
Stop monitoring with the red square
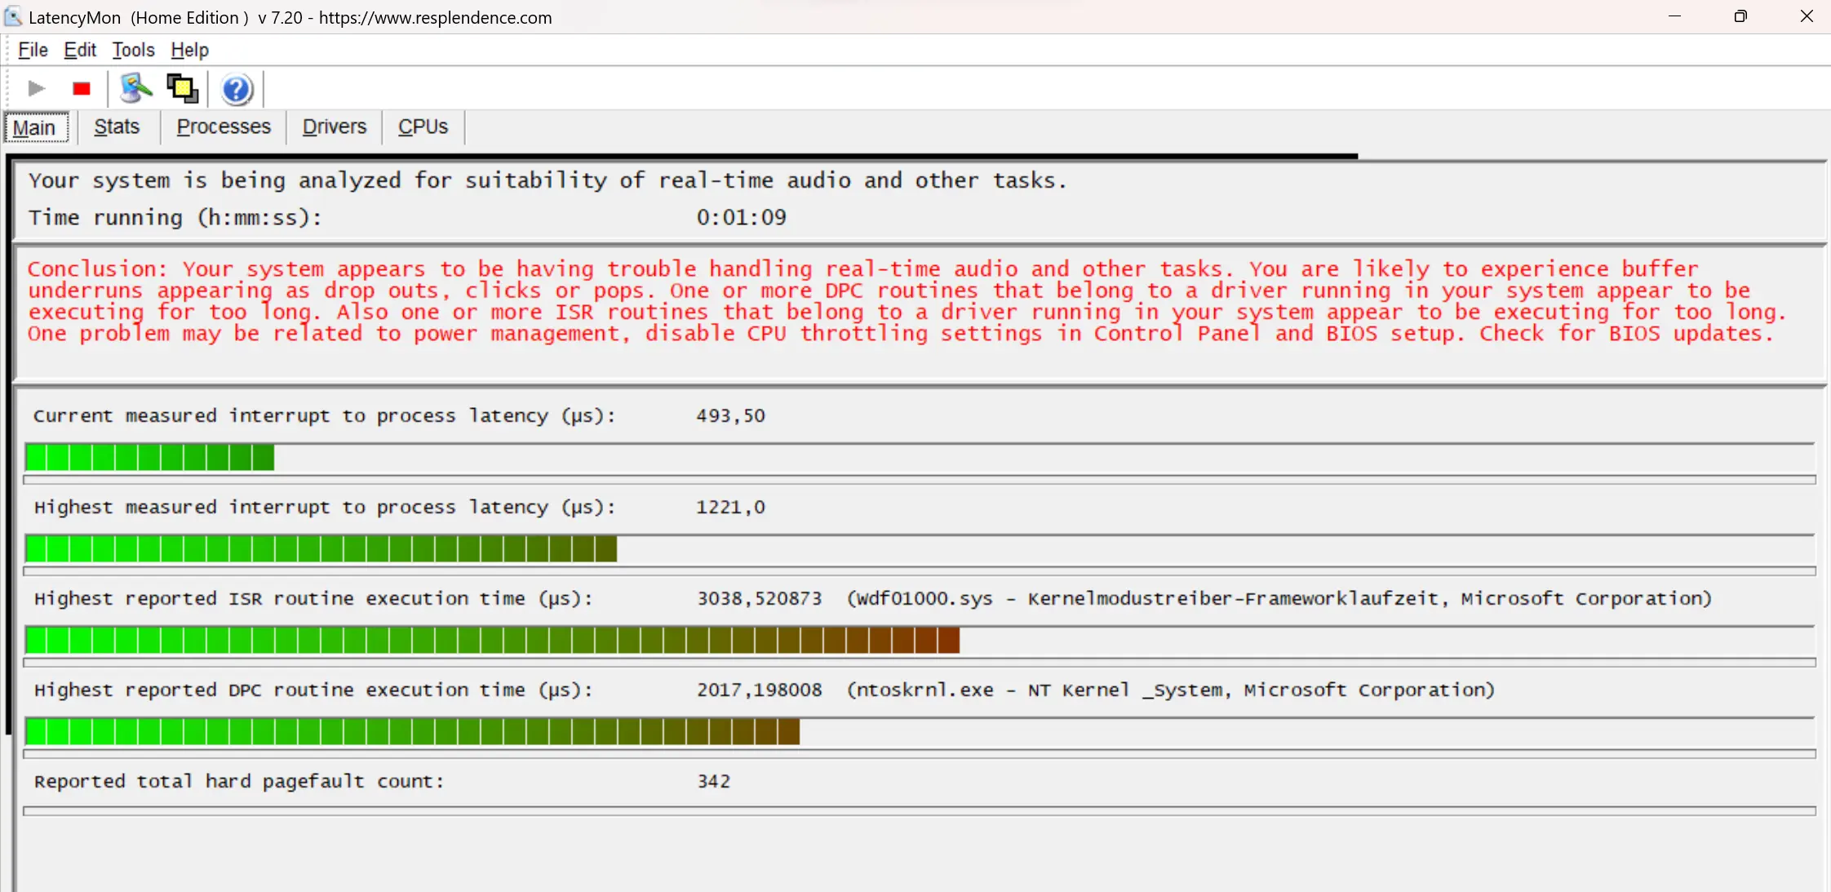pyautogui.click(x=81, y=88)
